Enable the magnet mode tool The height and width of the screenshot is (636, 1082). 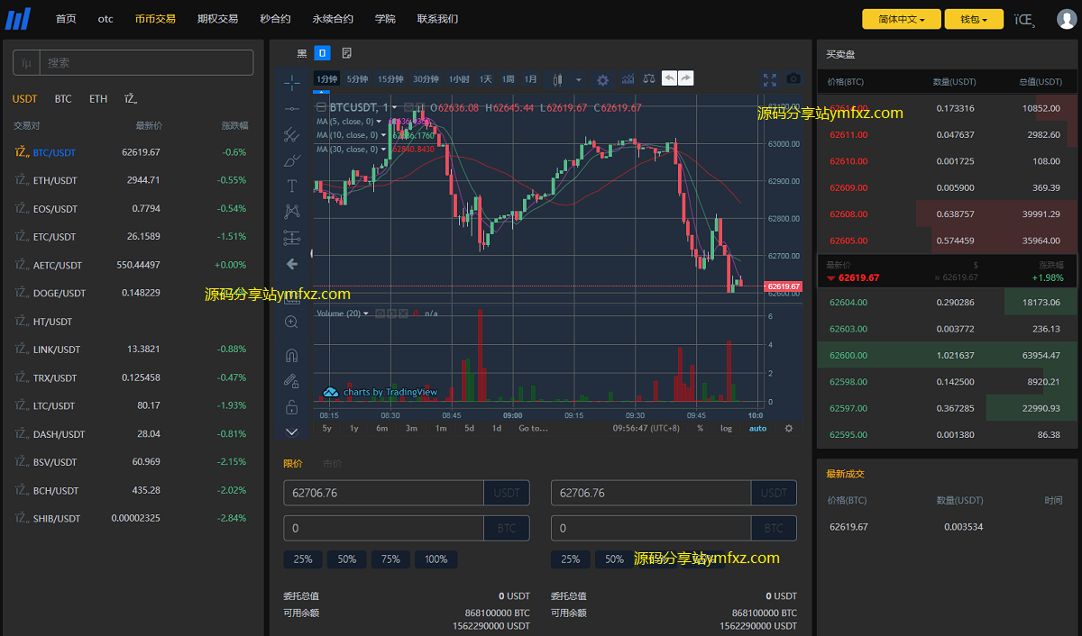pos(291,355)
